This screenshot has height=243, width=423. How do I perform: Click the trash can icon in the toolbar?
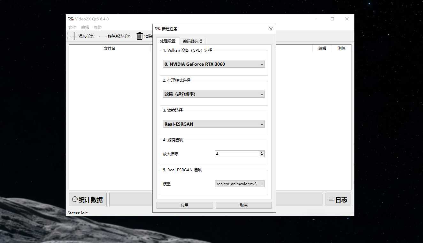pos(140,36)
